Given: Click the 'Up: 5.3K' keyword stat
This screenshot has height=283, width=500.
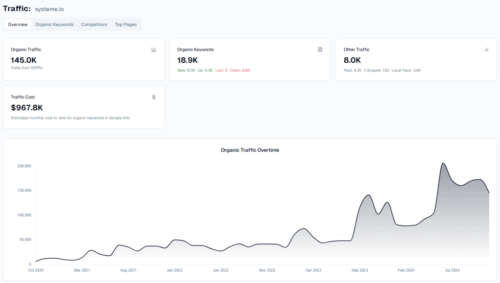Looking at the screenshot, I should [205, 70].
